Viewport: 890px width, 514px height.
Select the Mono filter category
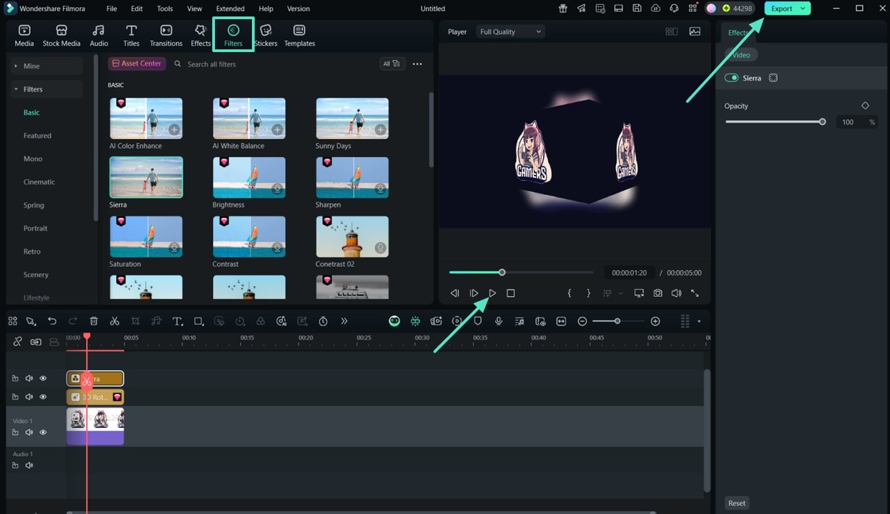33,159
